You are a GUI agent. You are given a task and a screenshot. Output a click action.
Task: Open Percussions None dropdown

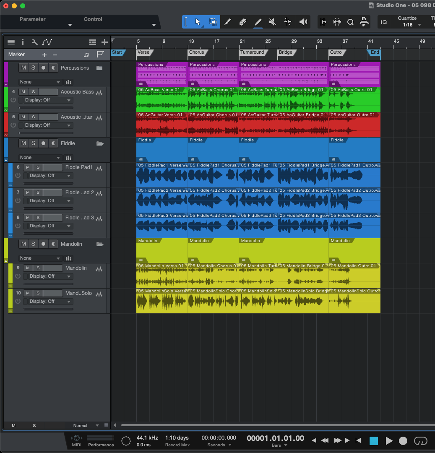(40, 82)
